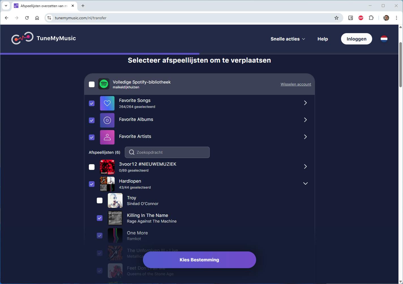Click the address bar URL
Image resolution: width=403 pixels, height=284 pixels.
click(x=81, y=18)
